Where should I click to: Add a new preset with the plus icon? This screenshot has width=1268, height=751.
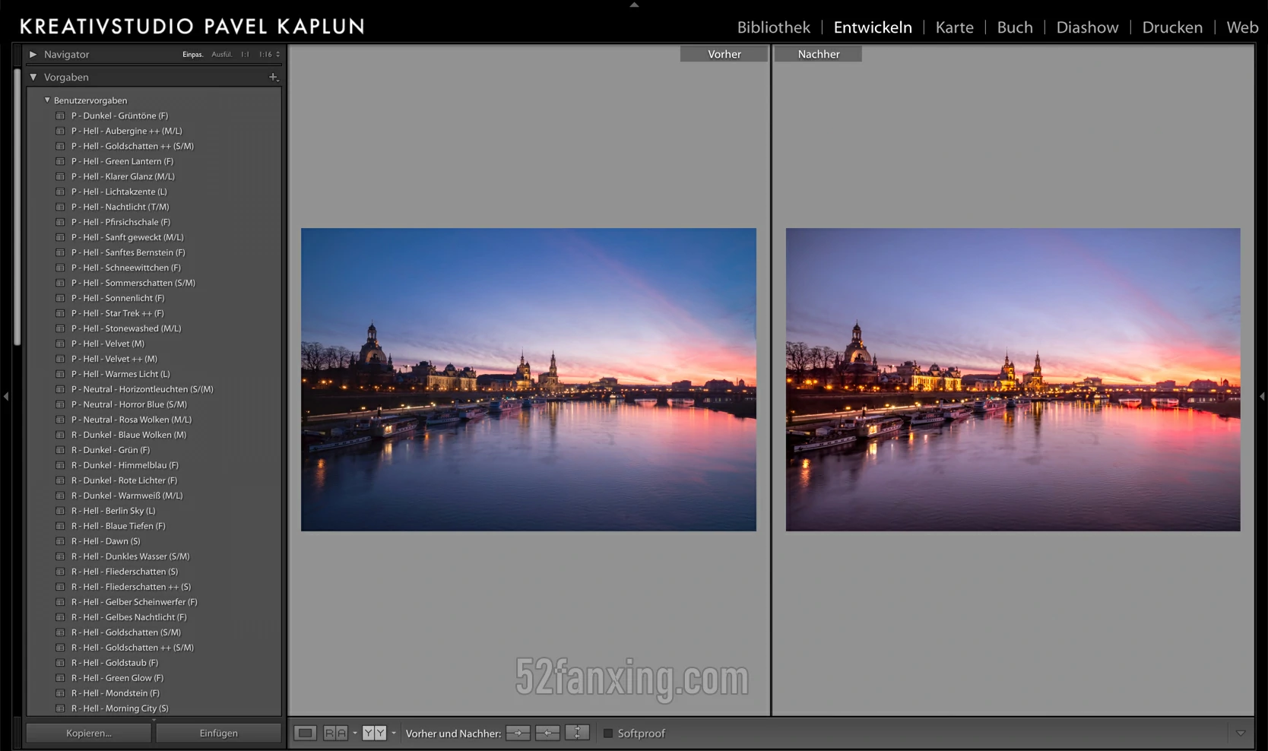[274, 77]
